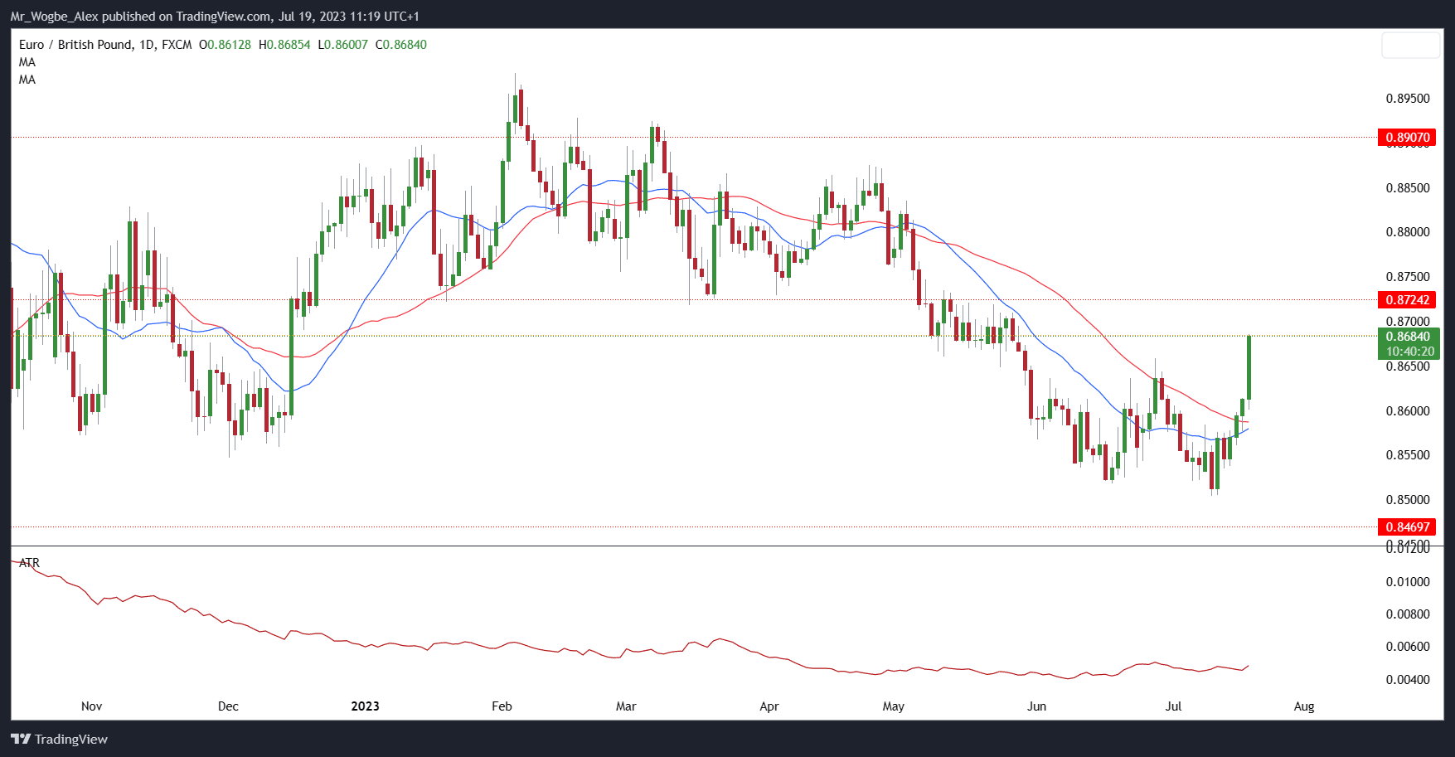Click the Jun label on the time axis
1455x757 pixels.
pos(1036,706)
